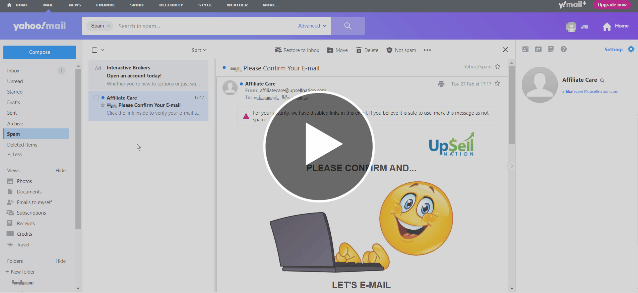638x293 pixels.
Task: Click the search magnifier button
Action: [x=348, y=26]
